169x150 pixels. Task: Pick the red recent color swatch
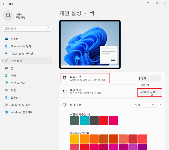pos(104,121)
